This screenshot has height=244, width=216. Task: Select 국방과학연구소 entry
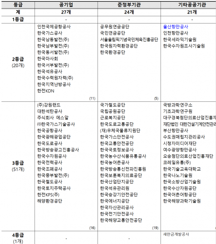click(x=178, y=105)
